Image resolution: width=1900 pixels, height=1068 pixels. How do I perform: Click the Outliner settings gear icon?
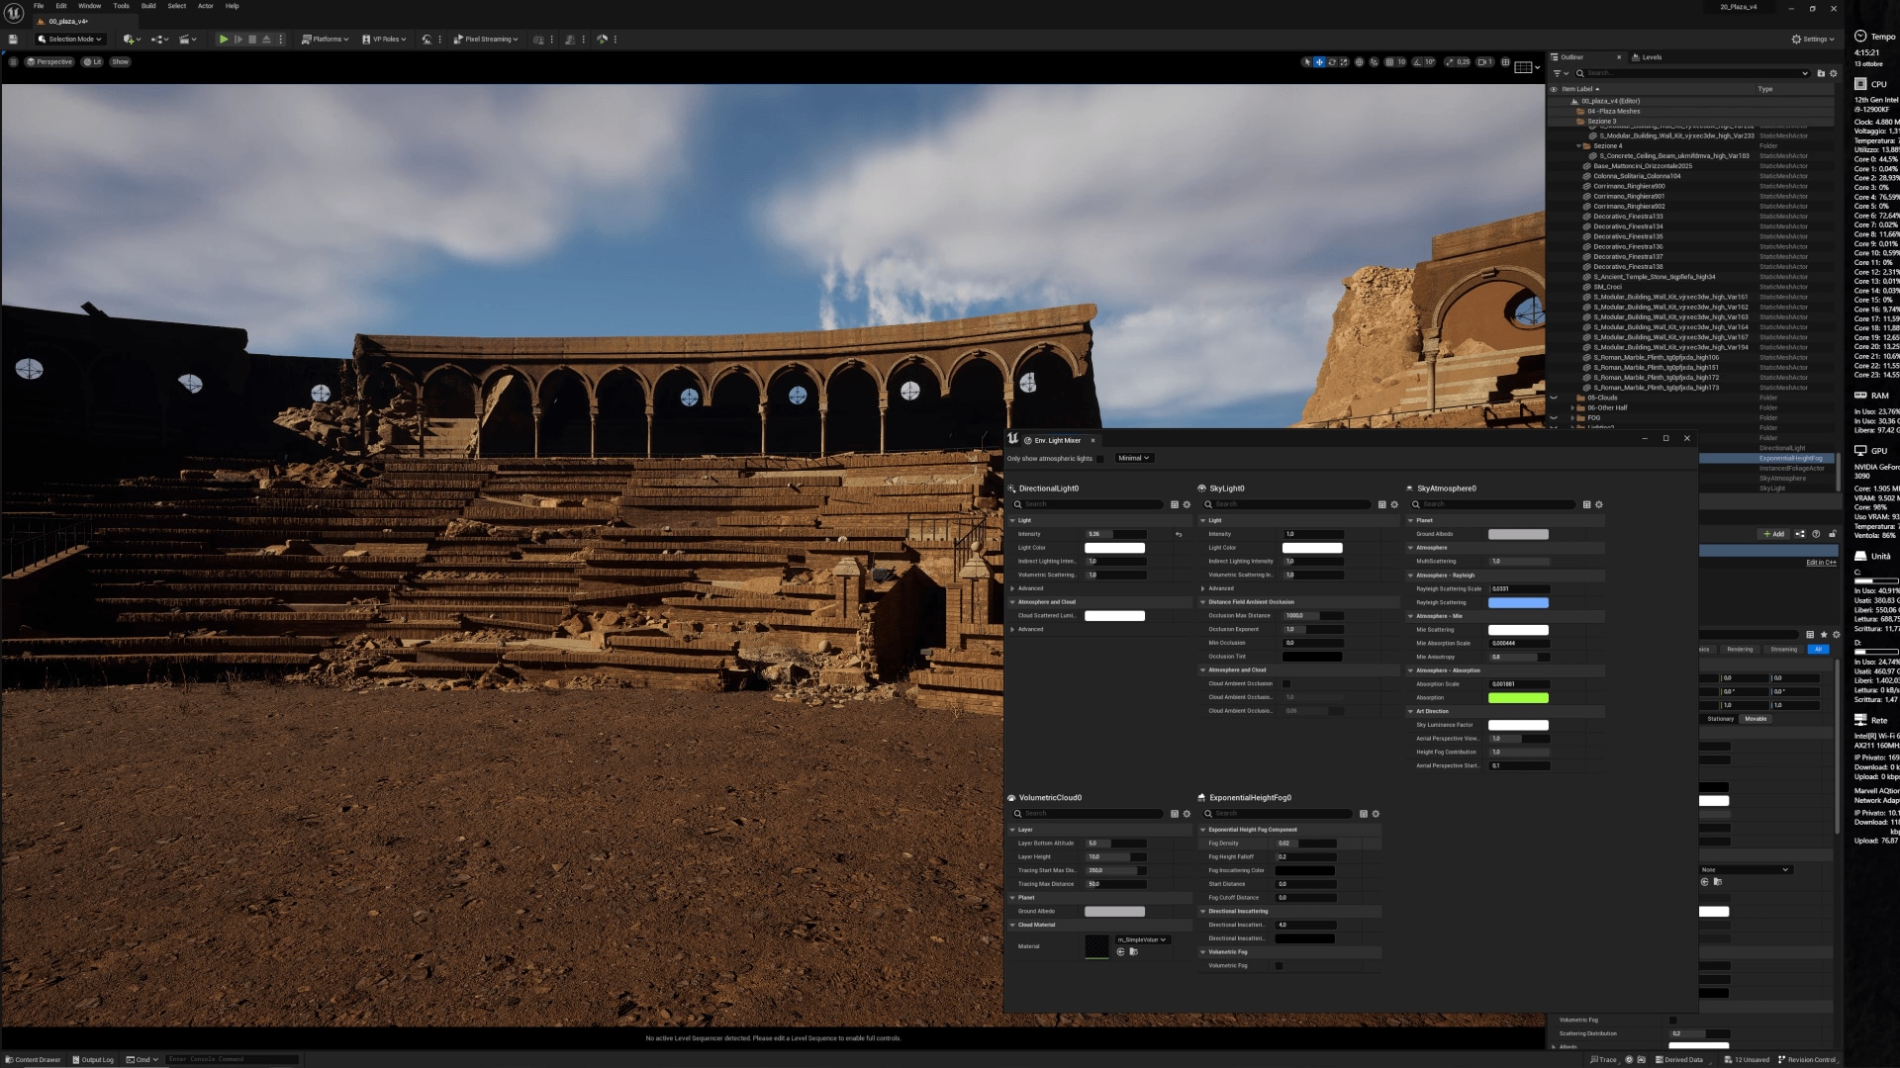1833,73
